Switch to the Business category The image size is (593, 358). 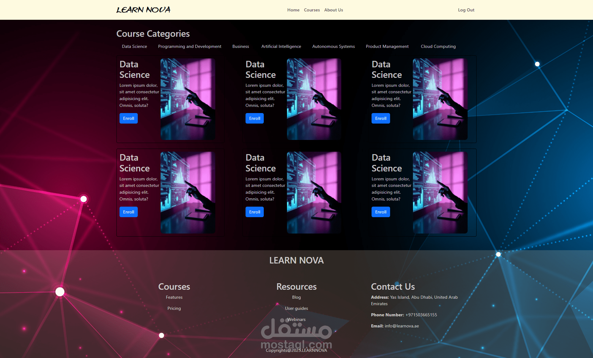[x=241, y=46]
